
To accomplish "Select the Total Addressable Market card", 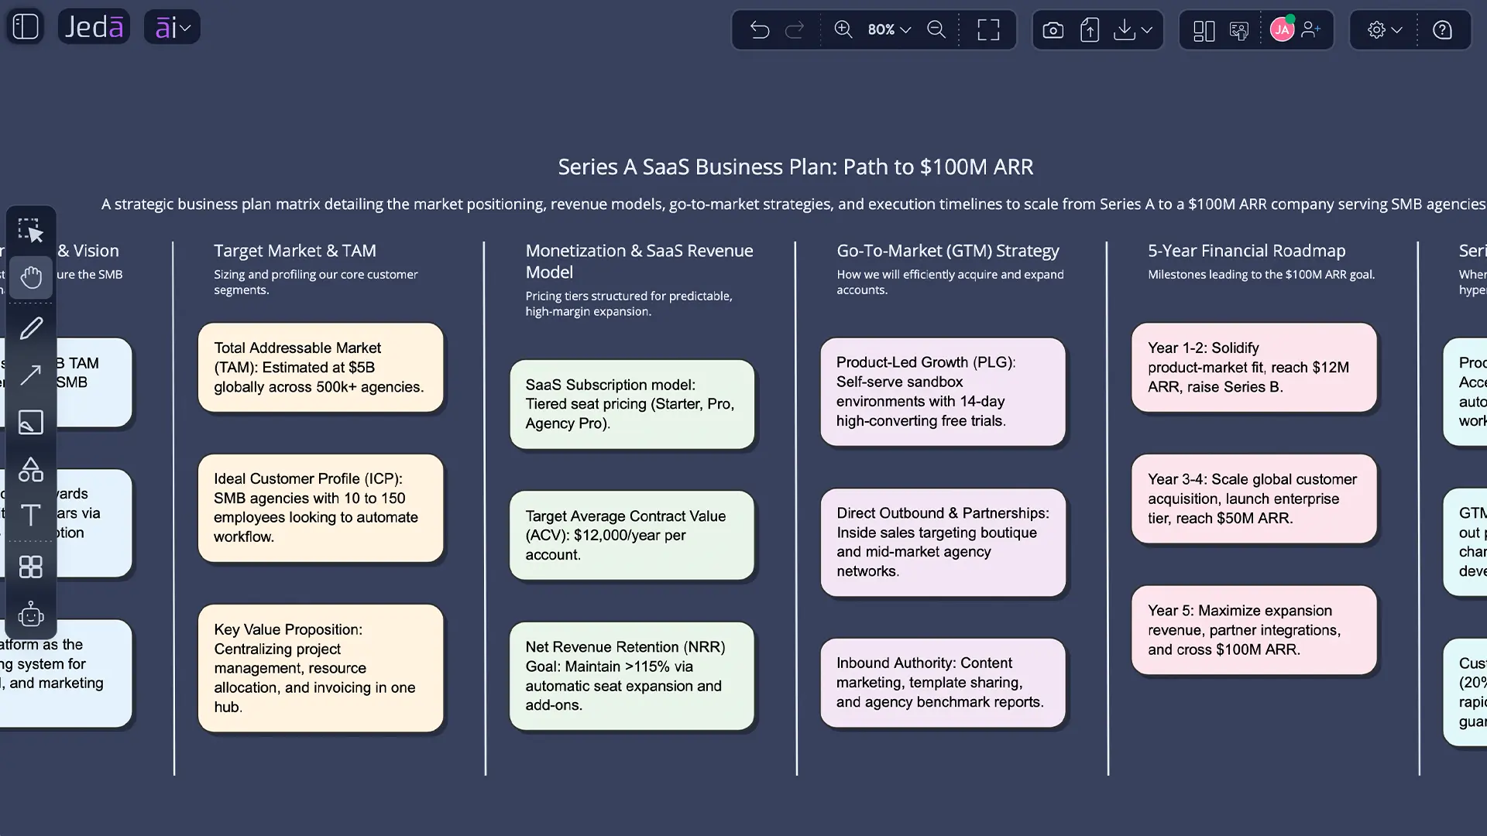I will point(321,368).
